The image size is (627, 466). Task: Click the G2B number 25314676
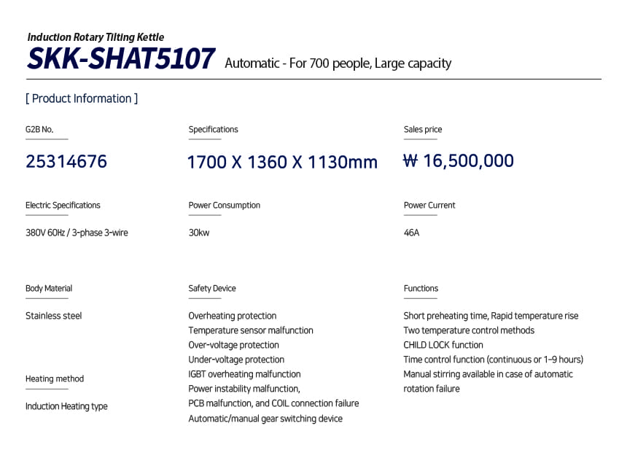pos(66,161)
